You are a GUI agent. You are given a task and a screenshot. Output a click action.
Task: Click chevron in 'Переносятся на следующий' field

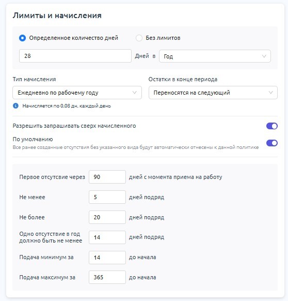271,93
